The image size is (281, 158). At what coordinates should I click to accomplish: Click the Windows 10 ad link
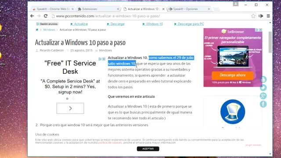click(x=155, y=24)
